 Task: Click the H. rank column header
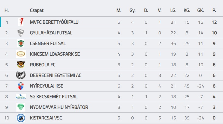point(7,10)
